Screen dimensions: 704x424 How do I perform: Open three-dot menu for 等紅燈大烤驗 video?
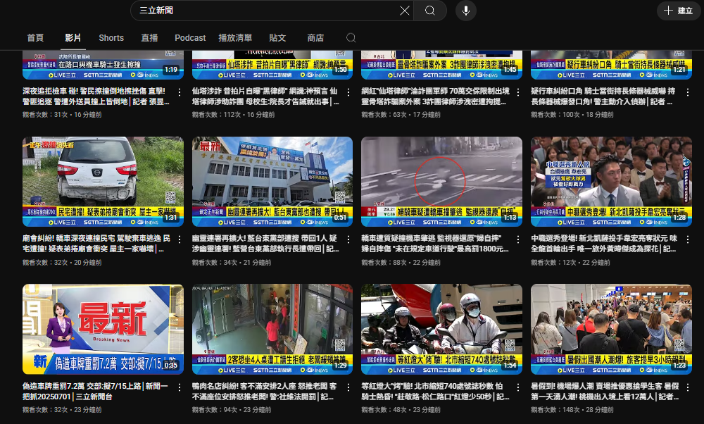pyautogui.click(x=518, y=387)
